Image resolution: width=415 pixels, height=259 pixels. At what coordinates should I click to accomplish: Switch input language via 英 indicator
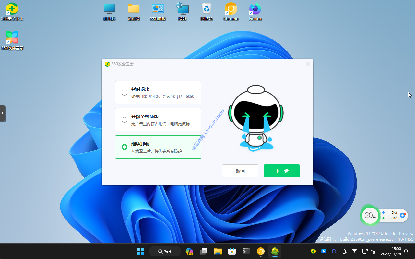point(355,251)
